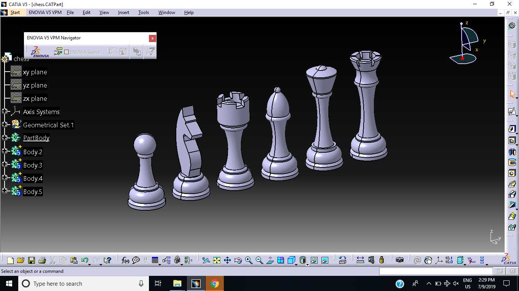
Task: Open the Window menu
Action: coord(167,13)
